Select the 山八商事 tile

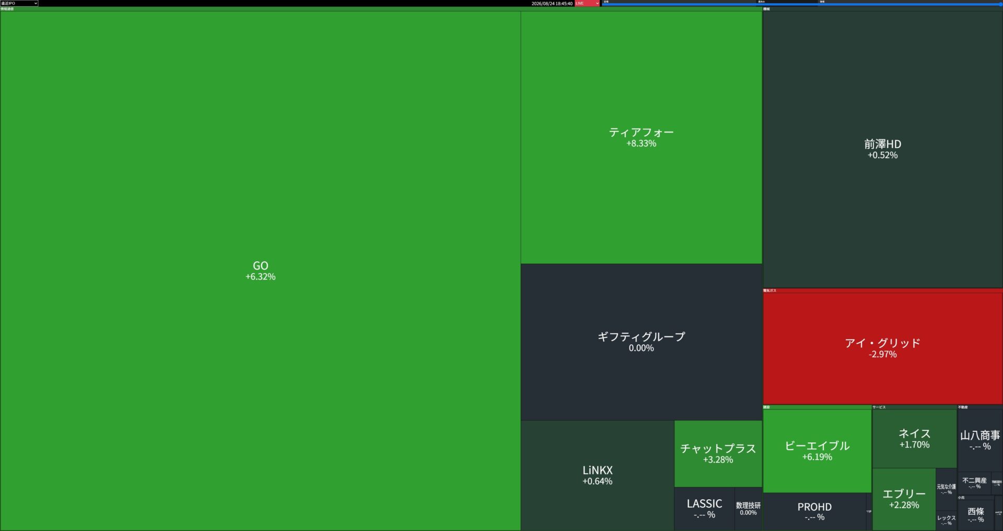tap(979, 440)
